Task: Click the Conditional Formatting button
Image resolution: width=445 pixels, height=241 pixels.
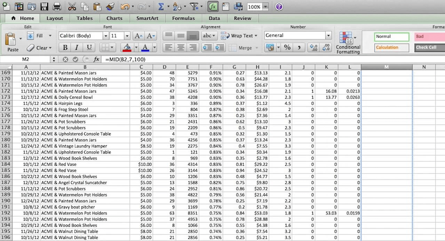Action: pyautogui.click(x=348, y=42)
